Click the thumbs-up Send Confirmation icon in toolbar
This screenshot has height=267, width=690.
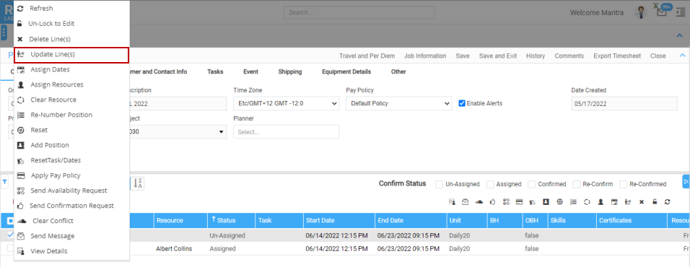[x=492, y=202]
